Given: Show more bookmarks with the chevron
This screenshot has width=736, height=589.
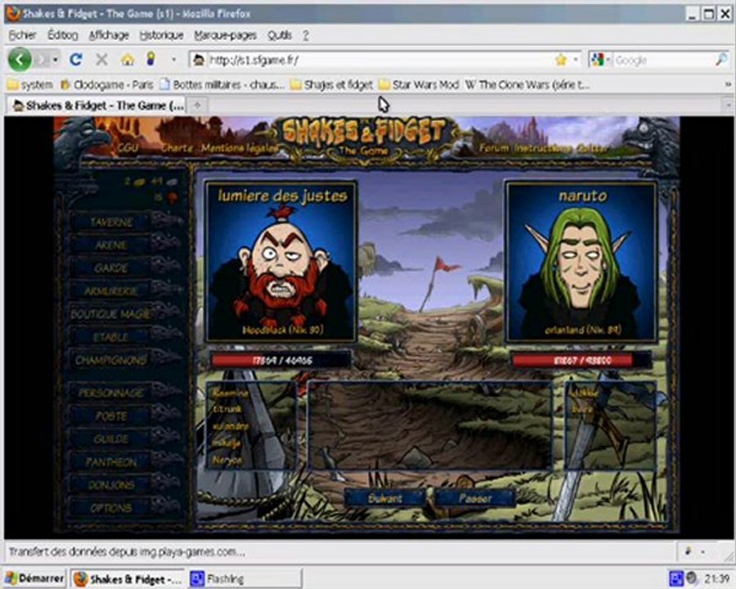Looking at the screenshot, I should coord(728,84).
